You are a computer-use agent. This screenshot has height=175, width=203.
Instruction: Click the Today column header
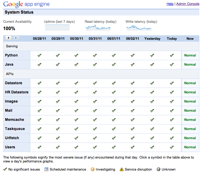coord(172,39)
